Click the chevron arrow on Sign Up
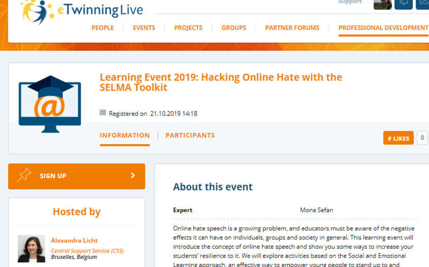Image resolution: width=429 pixels, height=267 pixels. pyautogui.click(x=133, y=175)
